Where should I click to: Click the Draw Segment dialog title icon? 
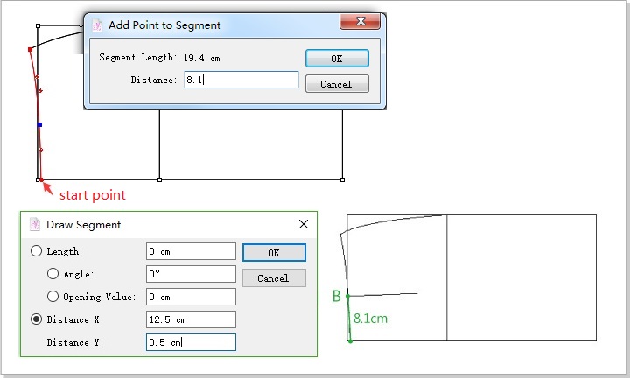point(35,224)
